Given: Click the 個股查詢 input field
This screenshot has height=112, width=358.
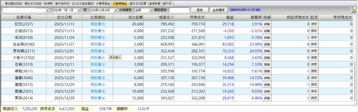Looking at the screenshot, I should [x=179, y=10].
